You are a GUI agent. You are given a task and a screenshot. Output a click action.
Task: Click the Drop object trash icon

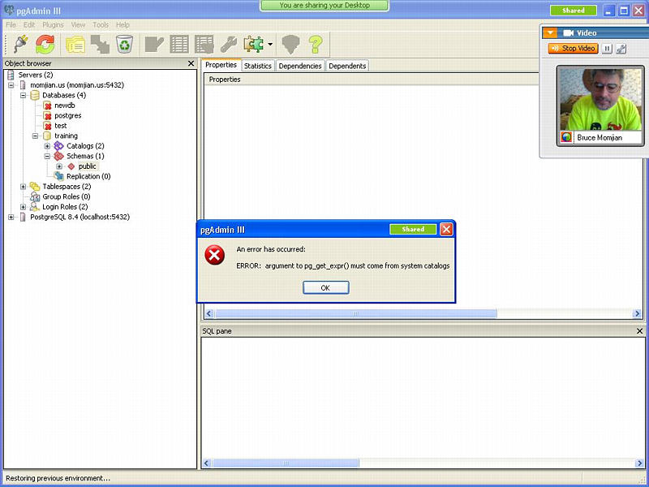(x=124, y=44)
